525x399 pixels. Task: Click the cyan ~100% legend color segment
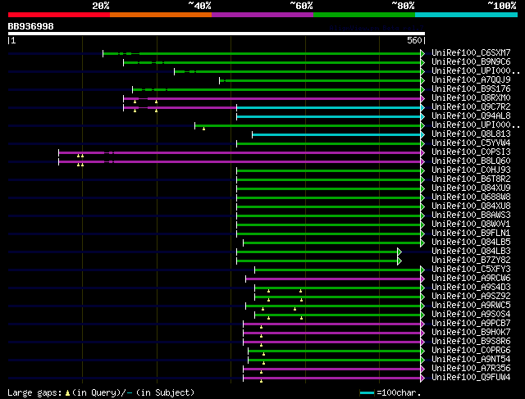(x=467, y=15)
